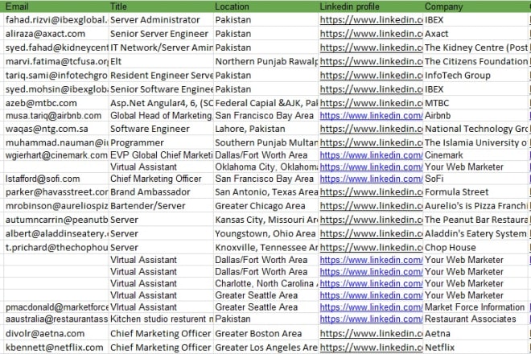
Task: Open the LinkedIn link in the SoFi row
Action: [371, 179]
